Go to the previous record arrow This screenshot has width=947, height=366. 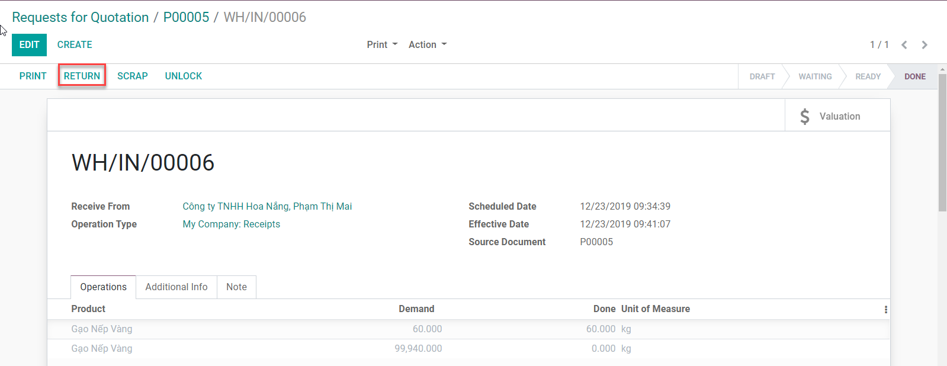pyautogui.click(x=904, y=45)
